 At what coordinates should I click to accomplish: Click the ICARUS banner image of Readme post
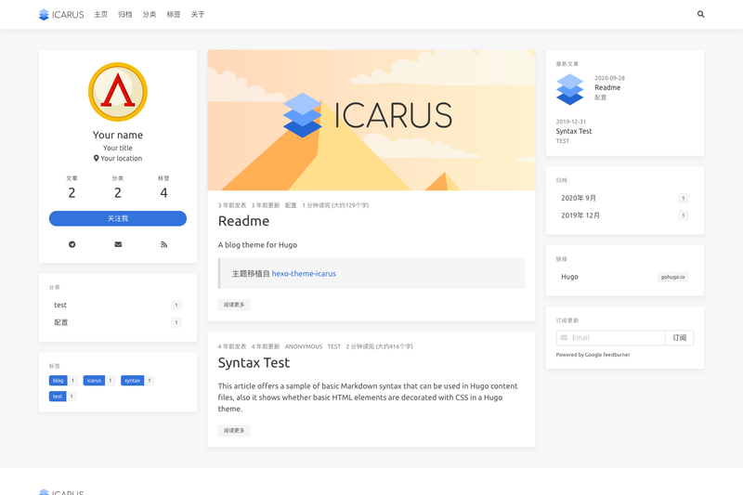tap(371, 121)
